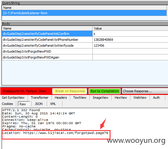Select the Raw tab
Image resolution: width=168 pixels, height=149 pixels.
[24, 104]
